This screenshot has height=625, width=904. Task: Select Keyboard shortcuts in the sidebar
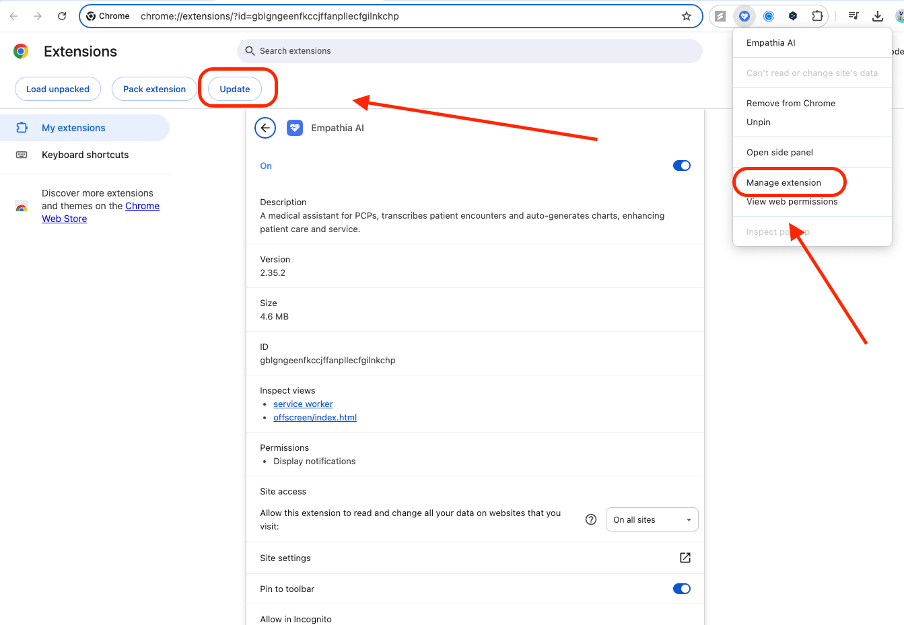(x=85, y=155)
